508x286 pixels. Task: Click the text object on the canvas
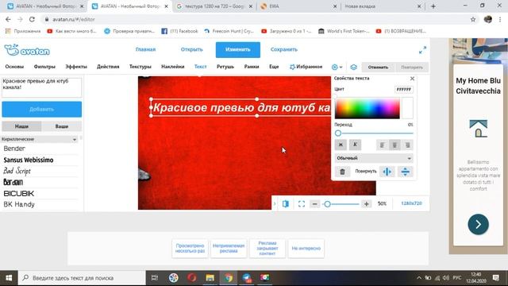tap(241, 107)
